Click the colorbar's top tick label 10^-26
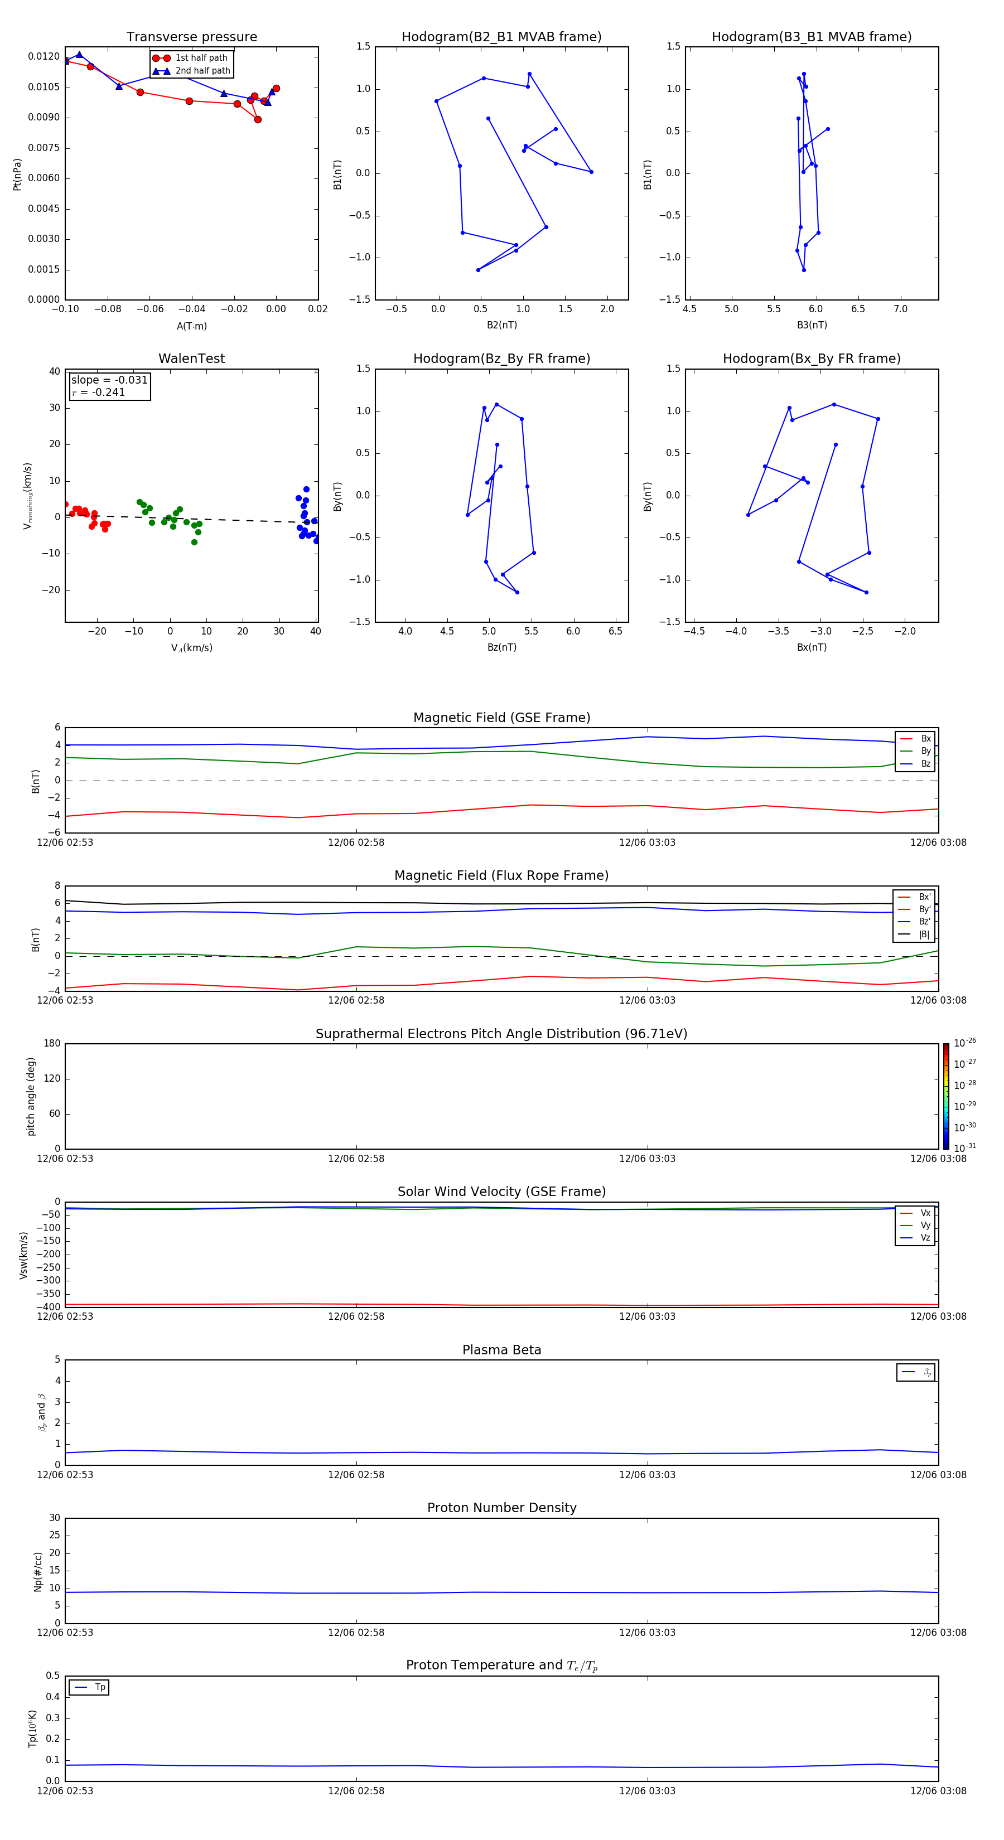Image resolution: width=1004 pixels, height=1840 pixels. pyautogui.click(x=965, y=1043)
